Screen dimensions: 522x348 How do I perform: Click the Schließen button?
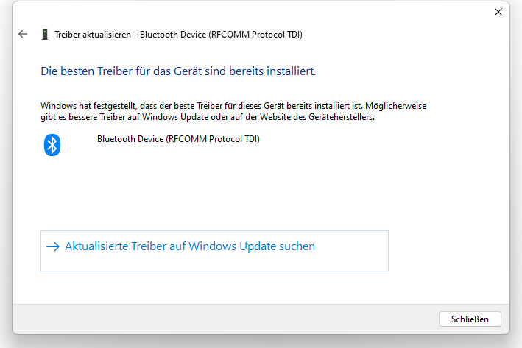coord(470,319)
